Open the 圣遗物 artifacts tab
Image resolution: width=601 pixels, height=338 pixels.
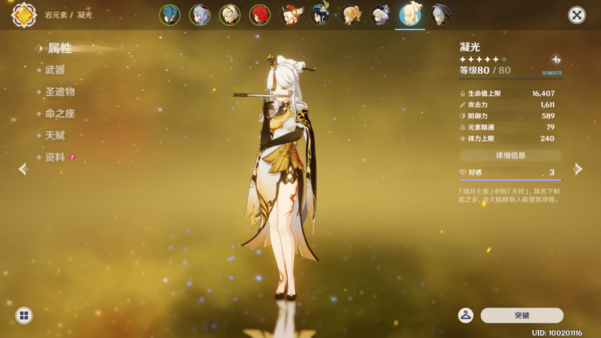[x=59, y=92]
